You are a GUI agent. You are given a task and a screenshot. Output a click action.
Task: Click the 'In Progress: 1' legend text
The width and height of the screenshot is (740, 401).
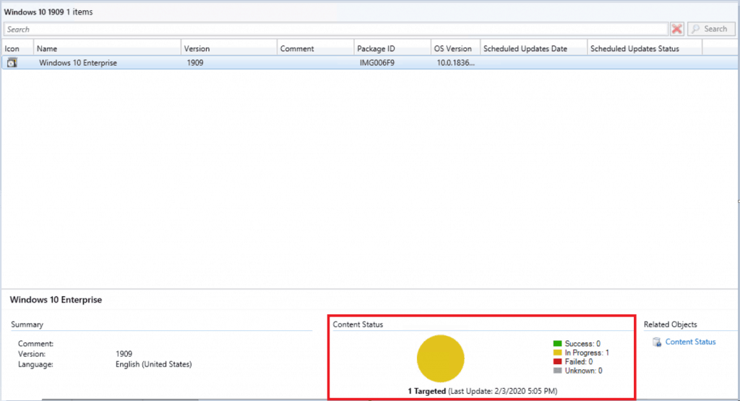coord(587,353)
